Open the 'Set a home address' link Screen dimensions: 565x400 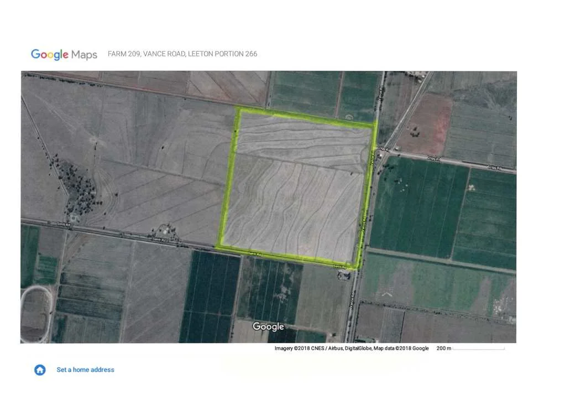coord(85,370)
